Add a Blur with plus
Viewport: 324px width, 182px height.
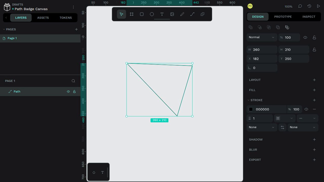click(314, 150)
